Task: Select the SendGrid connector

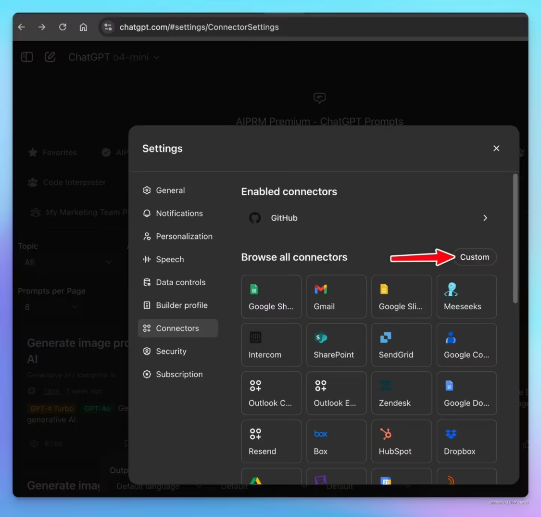Action: point(401,344)
